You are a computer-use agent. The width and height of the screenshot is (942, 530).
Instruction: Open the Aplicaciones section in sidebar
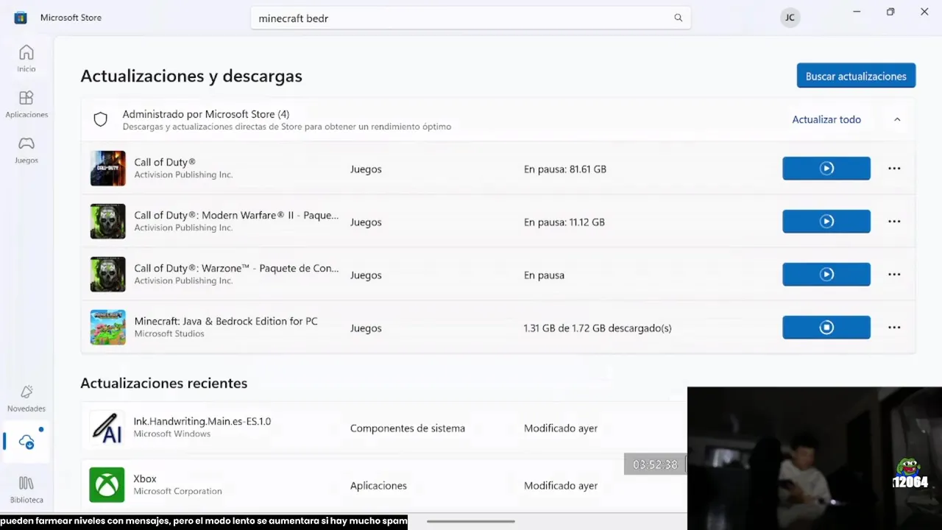(26, 104)
